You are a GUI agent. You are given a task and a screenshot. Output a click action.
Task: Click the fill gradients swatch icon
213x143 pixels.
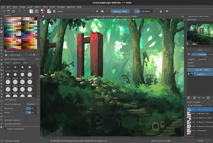pyautogui.click(x=31, y=11)
